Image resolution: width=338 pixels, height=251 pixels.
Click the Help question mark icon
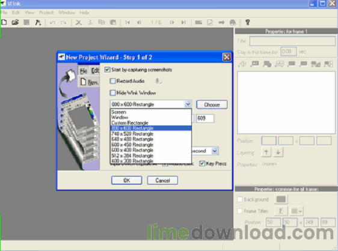point(247,22)
